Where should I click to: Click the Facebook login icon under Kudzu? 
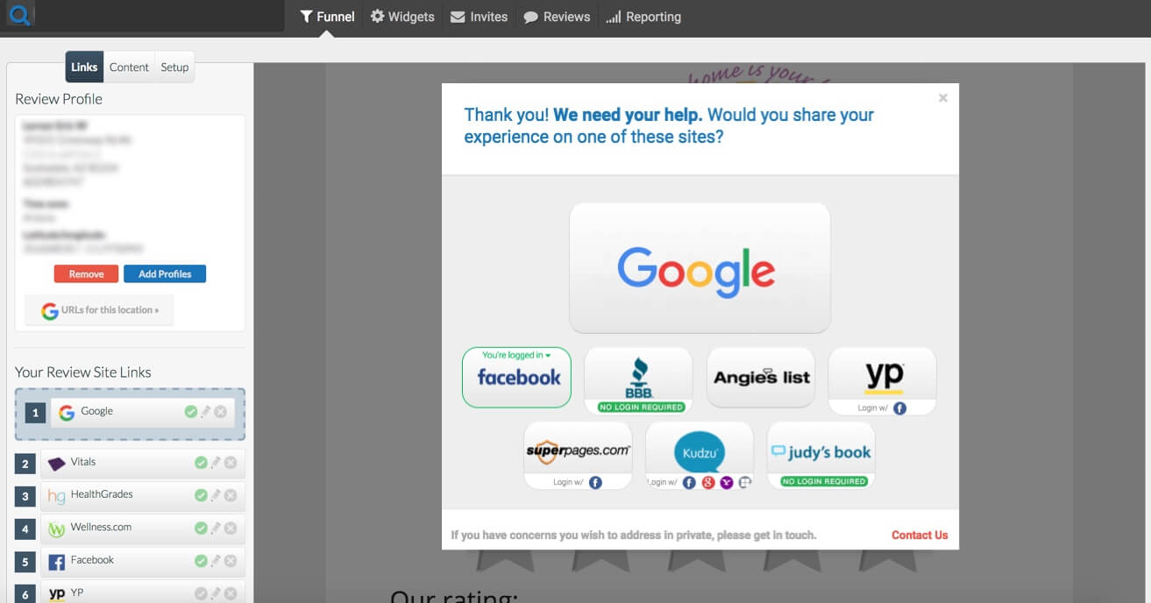coord(690,482)
